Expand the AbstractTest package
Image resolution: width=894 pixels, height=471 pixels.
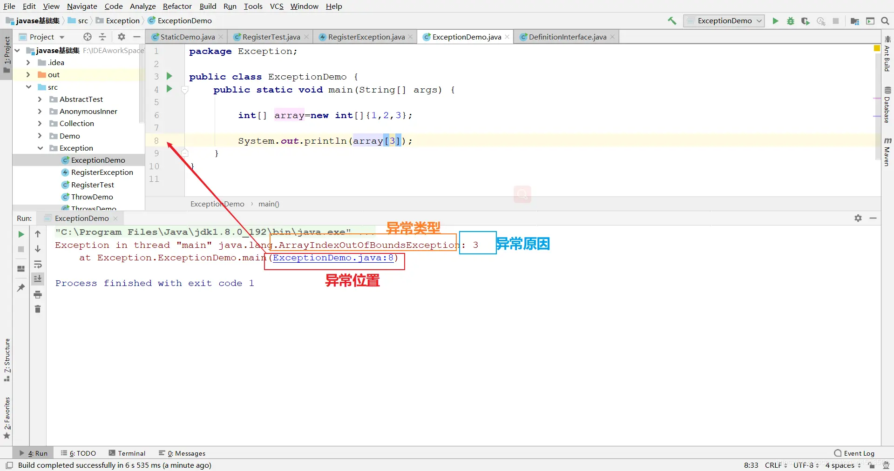click(x=40, y=99)
